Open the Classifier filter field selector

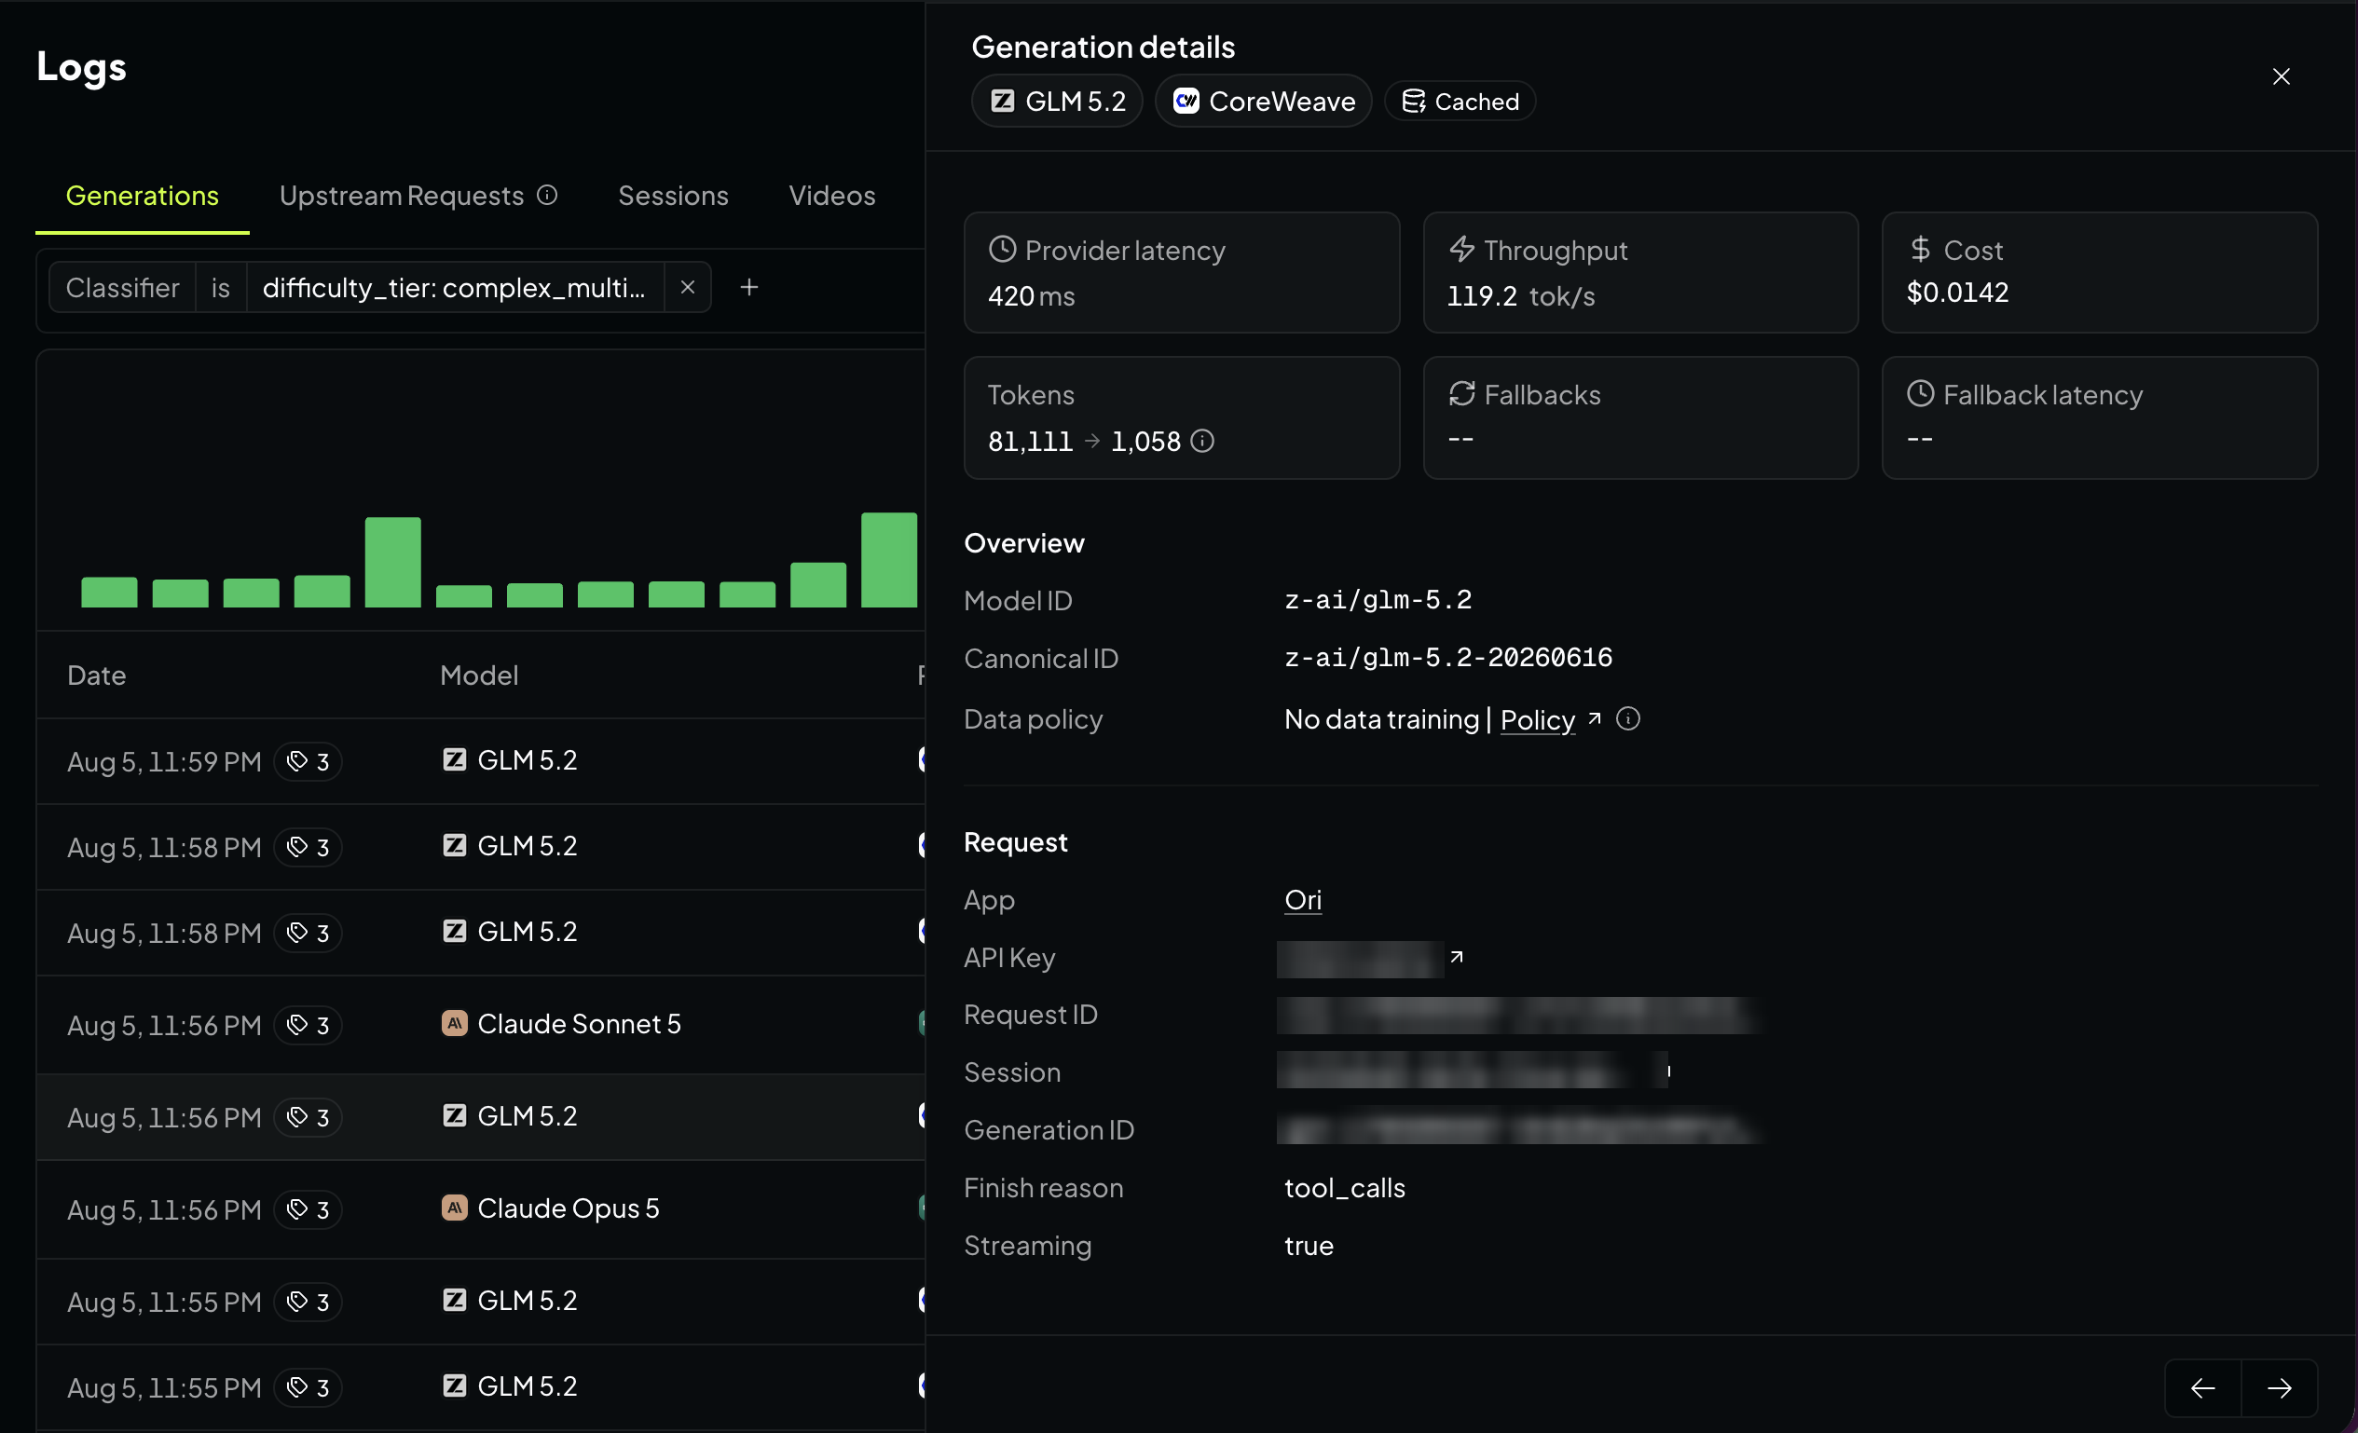pos(122,287)
